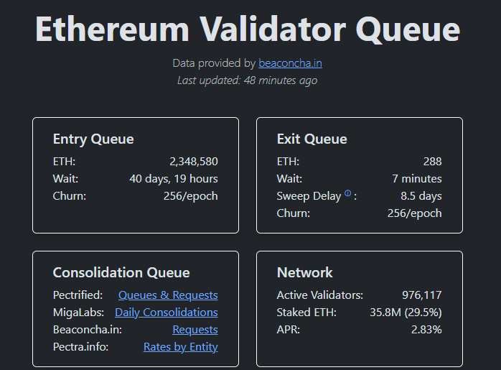This screenshot has width=501, height=370.
Task: Click the Exit Queue ETH value 288
Action: [x=432, y=162]
